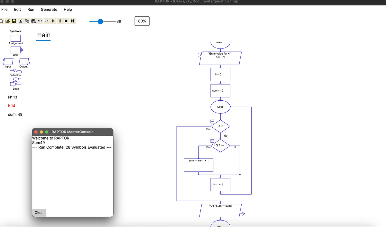Step to next symbol using Step button

(73, 22)
